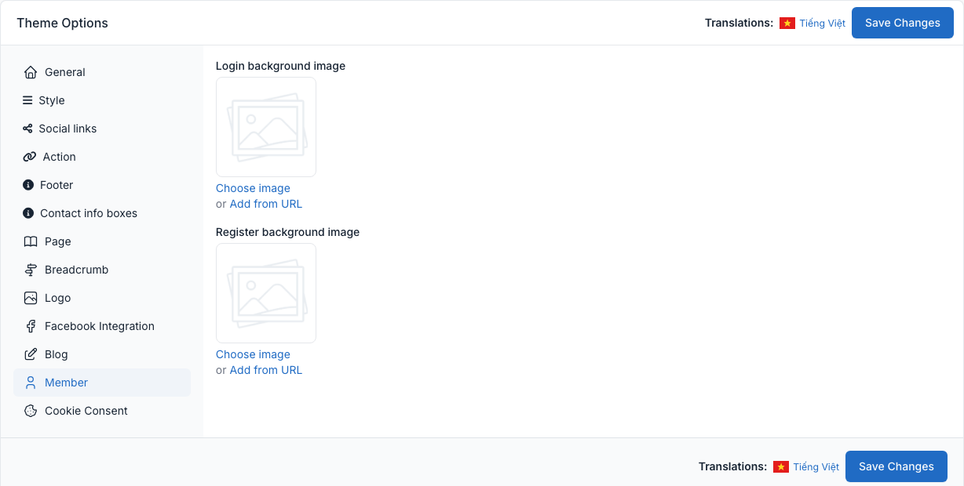
Task: Click the Vietnam flag in the footer bar
Action: [781, 467]
